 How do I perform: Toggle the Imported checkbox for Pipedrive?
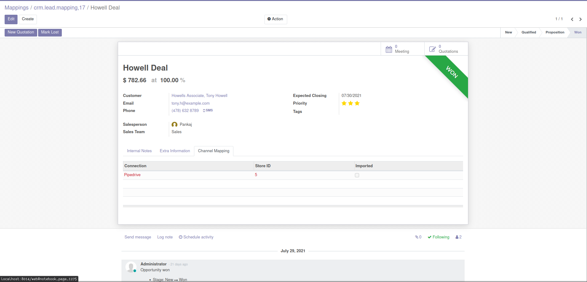(357, 175)
